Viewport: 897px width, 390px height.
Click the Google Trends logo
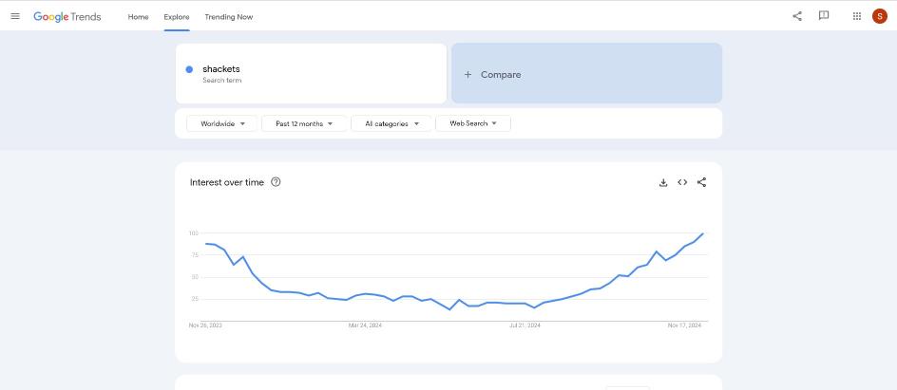(x=67, y=16)
